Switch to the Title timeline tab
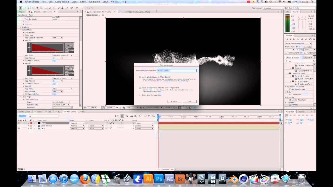 coord(49,112)
